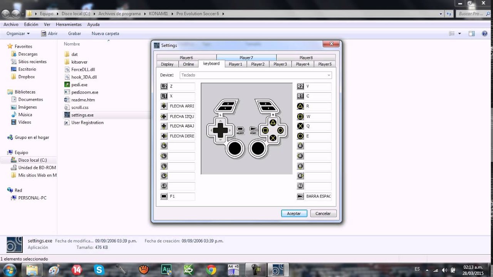Click the D-pad right icon
The height and width of the screenshot is (277, 493).
click(x=164, y=136)
